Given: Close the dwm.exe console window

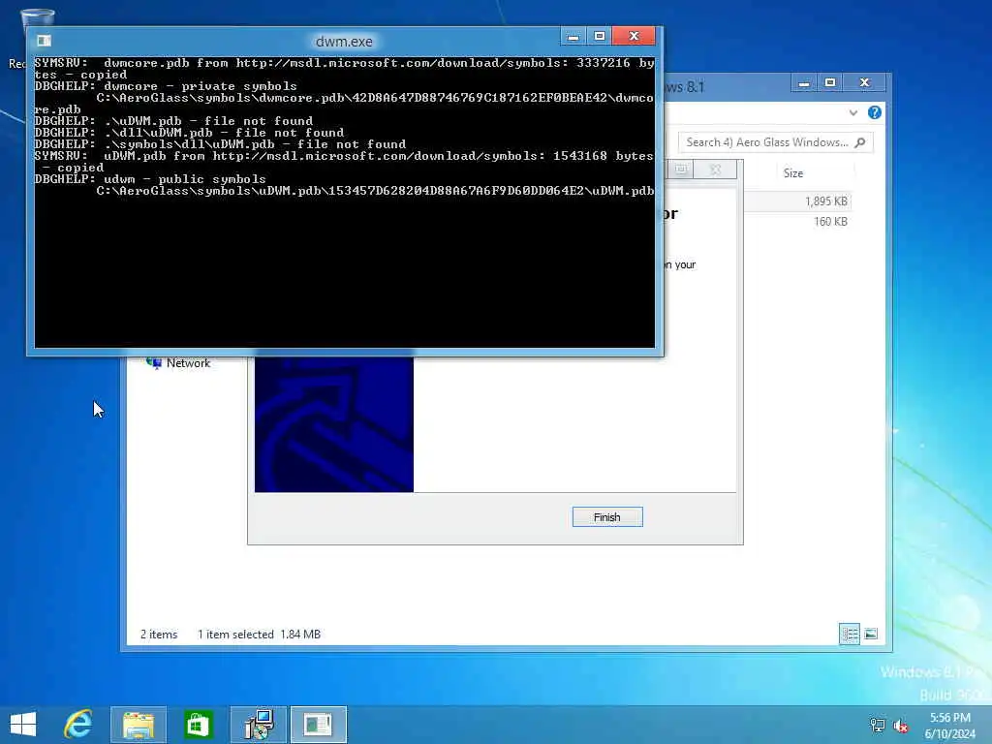Looking at the screenshot, I should (x=634, y=36).
